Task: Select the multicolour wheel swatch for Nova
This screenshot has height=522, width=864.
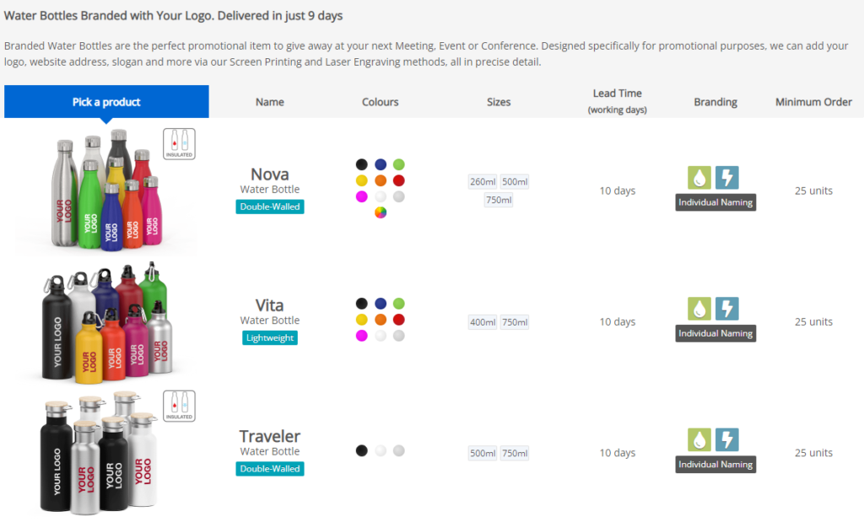Action: [381, 213]
